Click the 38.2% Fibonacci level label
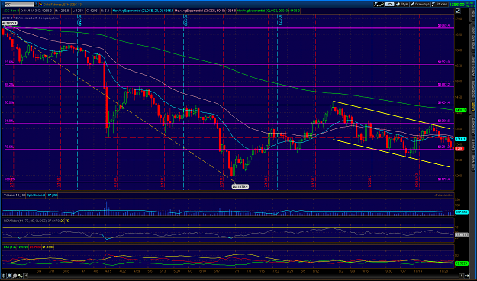Screen dimensions: 477x281 [9, 85]
